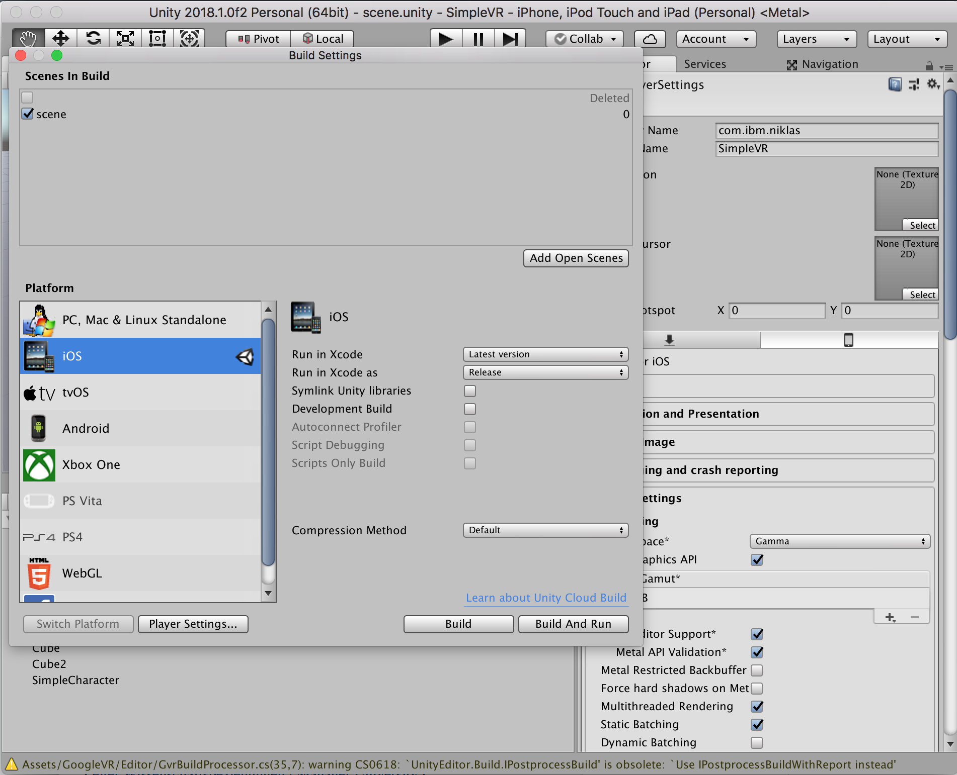
Task: Click the inspector lock icon
Action: click(929, 66)
